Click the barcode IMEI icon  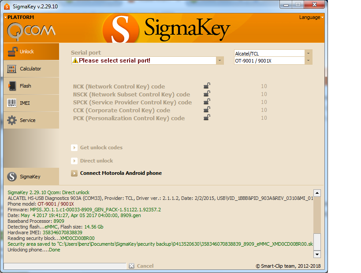click(12, 103)
